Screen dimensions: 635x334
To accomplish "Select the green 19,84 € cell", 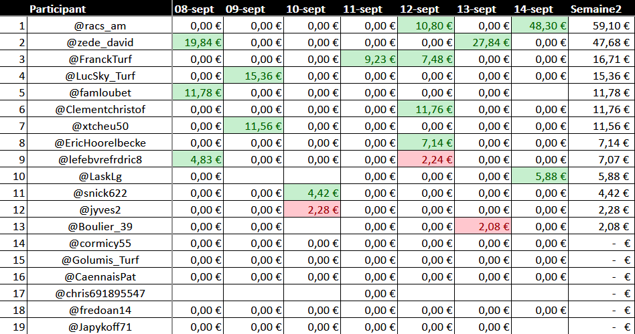I will tap(198, 43).
